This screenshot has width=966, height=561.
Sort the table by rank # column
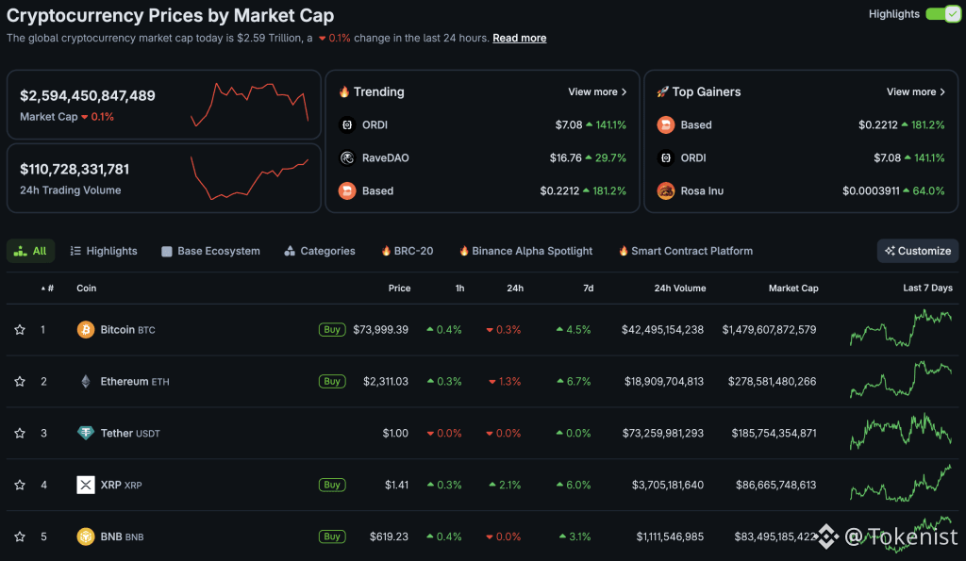[49, 289]
